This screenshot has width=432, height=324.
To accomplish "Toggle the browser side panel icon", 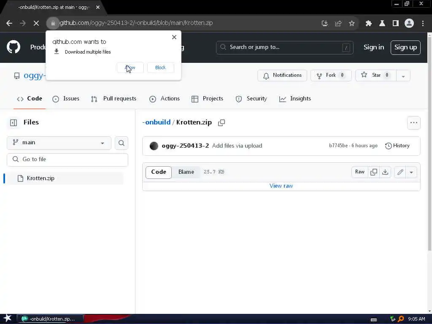I will (396, 24).
